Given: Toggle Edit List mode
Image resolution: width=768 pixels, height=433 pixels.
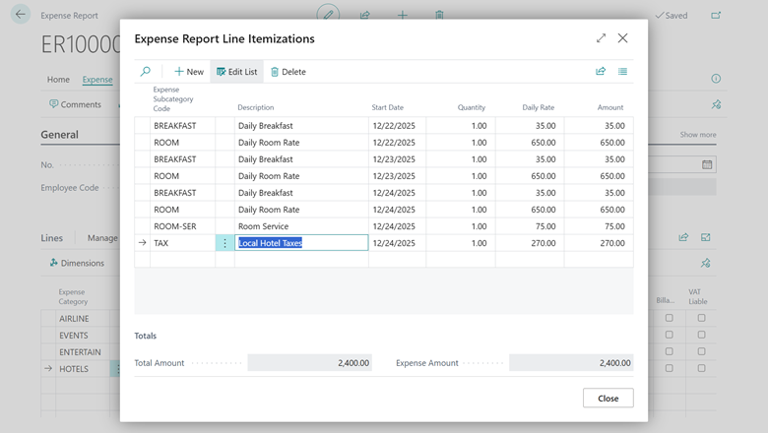Looking at the screenshot, I should click(236, 72).
